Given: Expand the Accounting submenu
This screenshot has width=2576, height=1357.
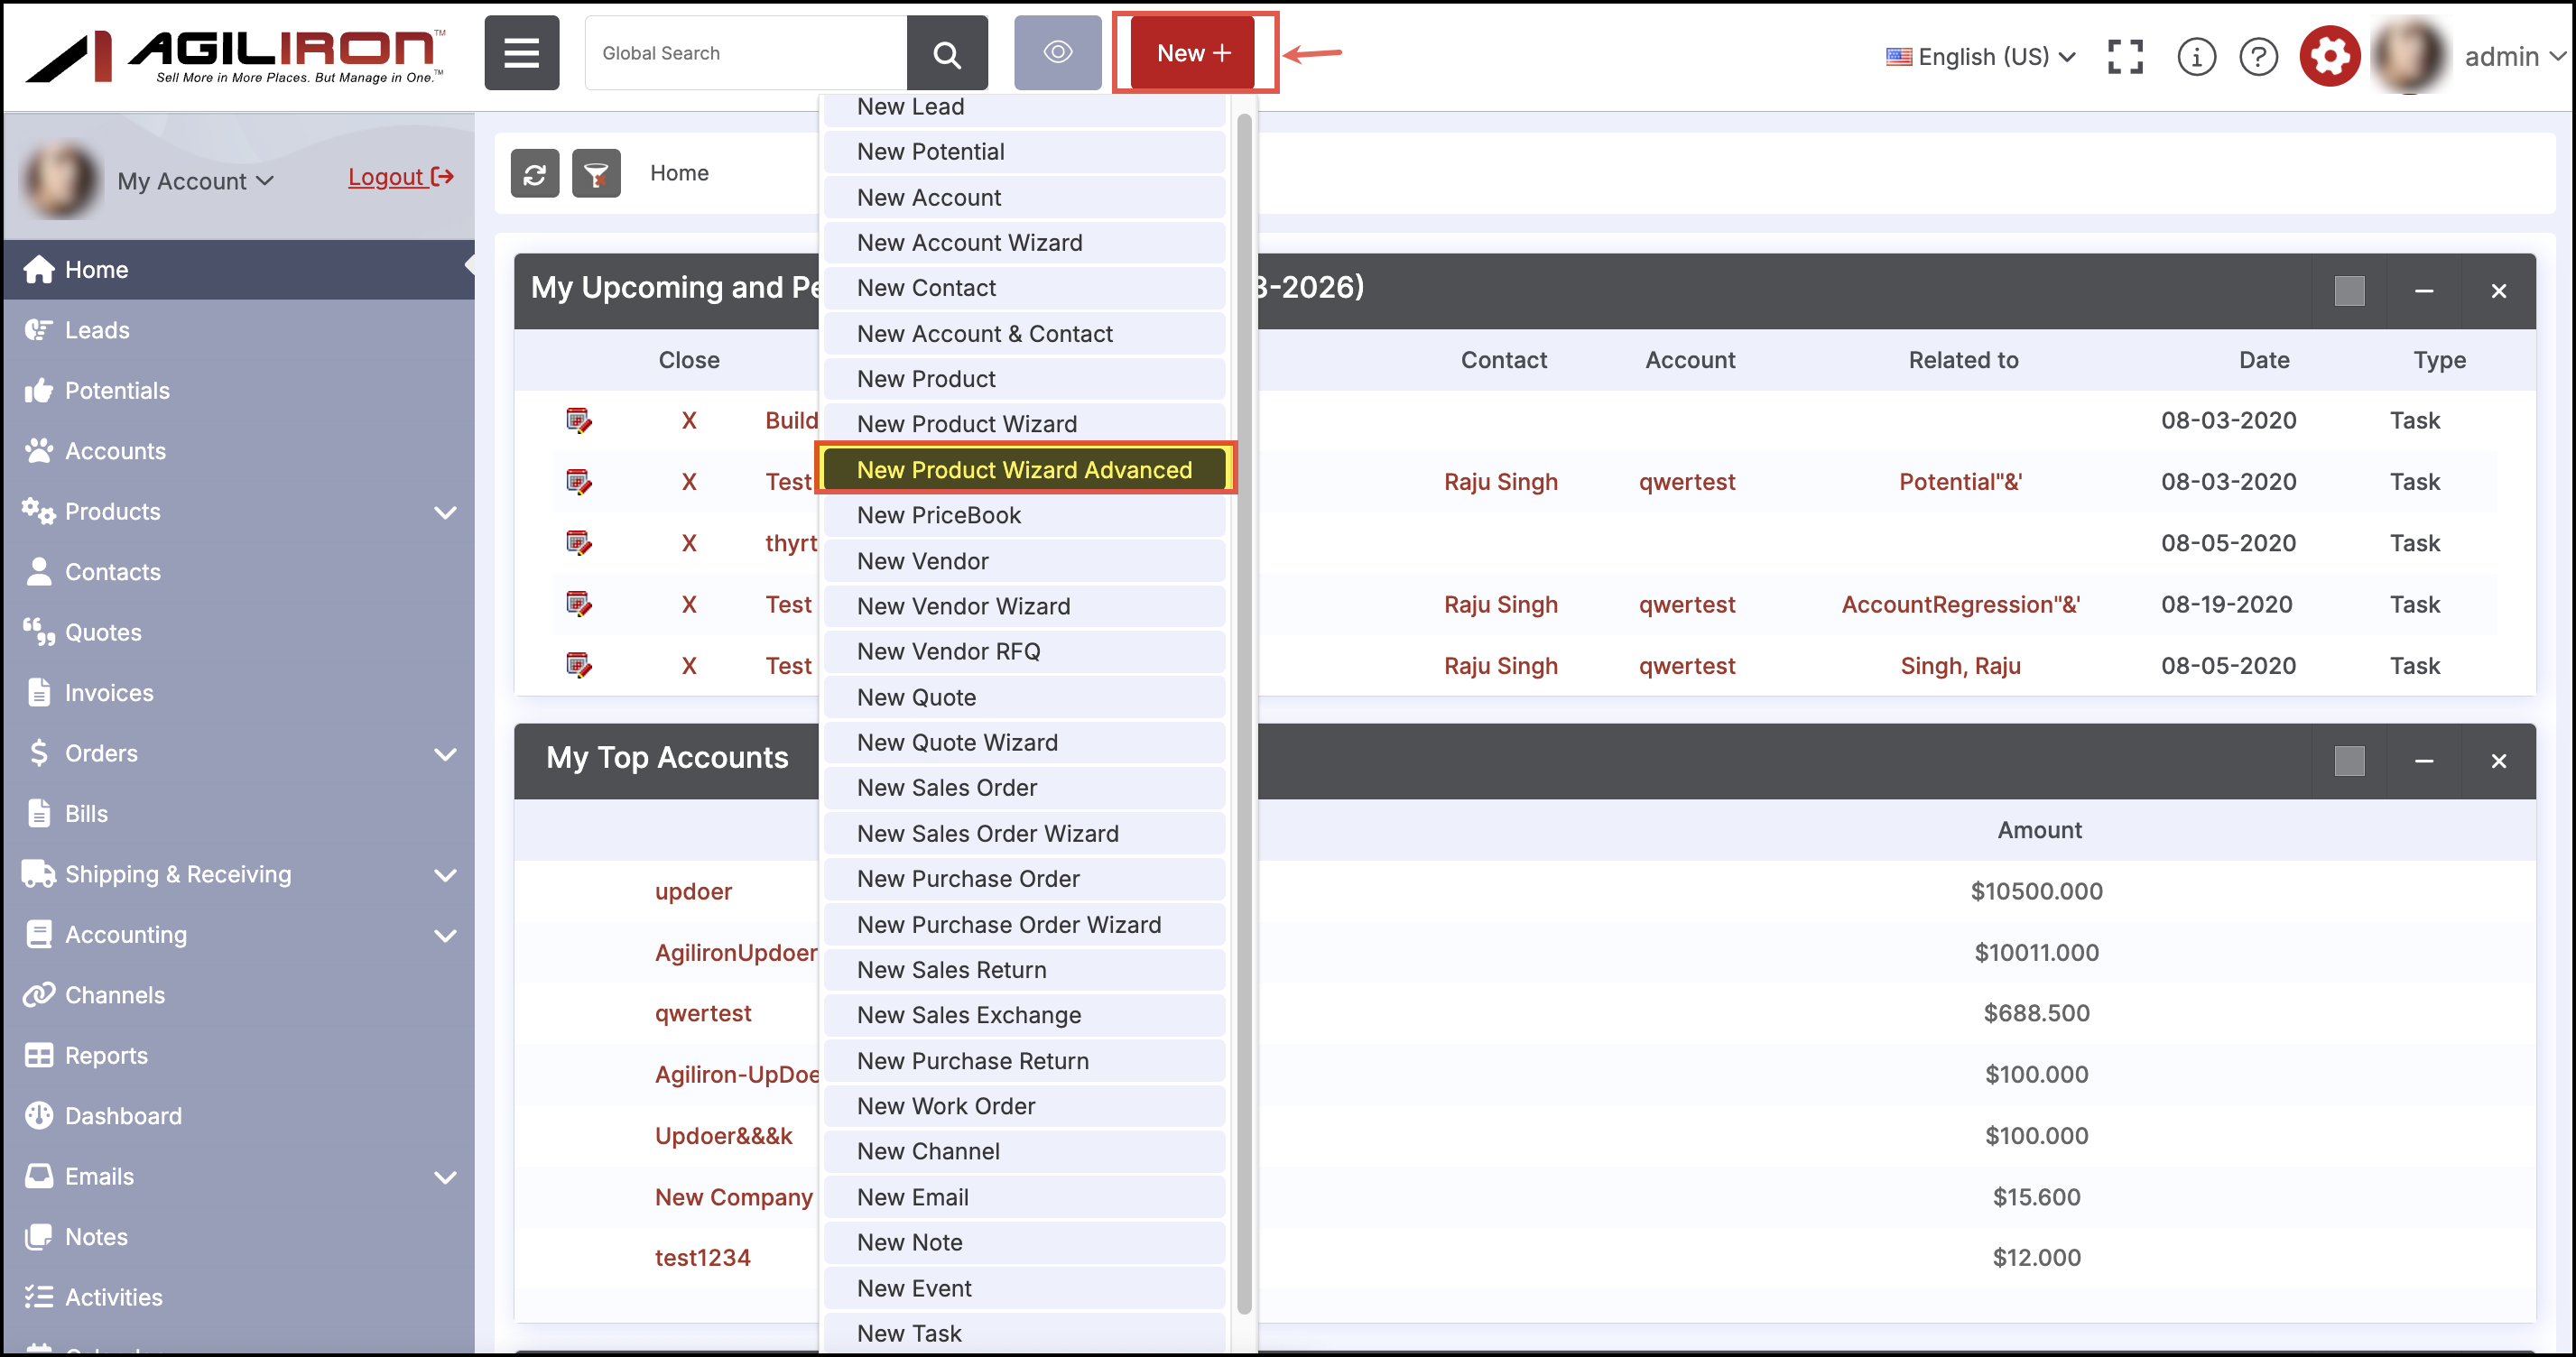Looking at the screenshot, I should click(x=445, y=935).
